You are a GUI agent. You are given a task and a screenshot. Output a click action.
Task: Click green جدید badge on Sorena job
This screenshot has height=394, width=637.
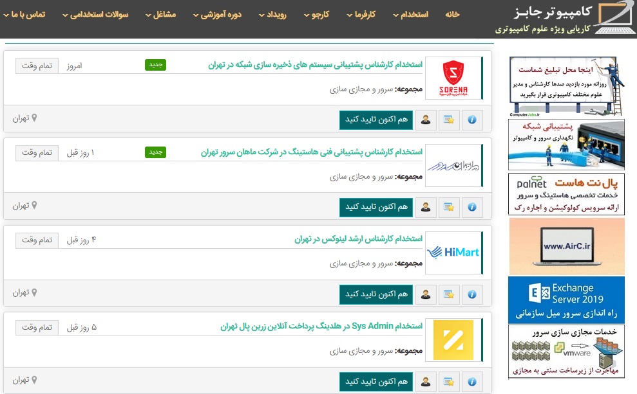(x=156, y=65)
